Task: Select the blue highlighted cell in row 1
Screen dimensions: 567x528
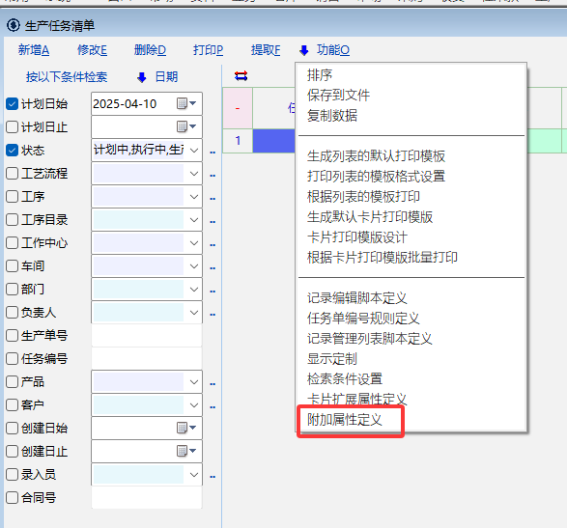Action: click(x=273, y=141)
